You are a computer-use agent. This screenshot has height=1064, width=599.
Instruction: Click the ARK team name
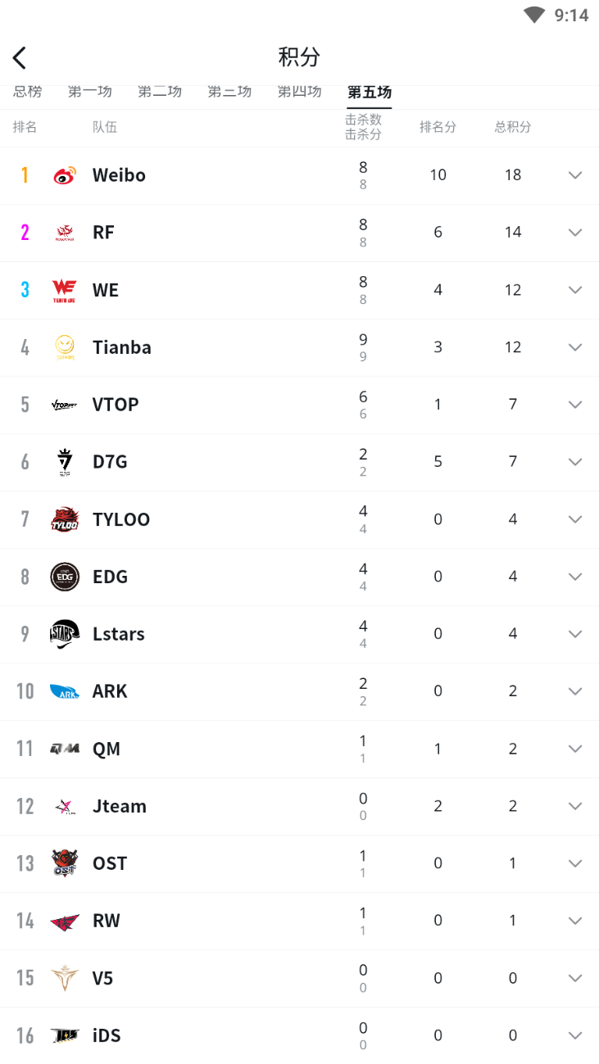110,691
